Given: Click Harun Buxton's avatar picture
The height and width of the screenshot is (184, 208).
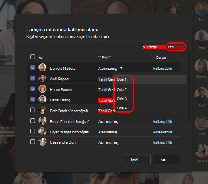Looking at the screenshot, I should (x=42, y=89).
